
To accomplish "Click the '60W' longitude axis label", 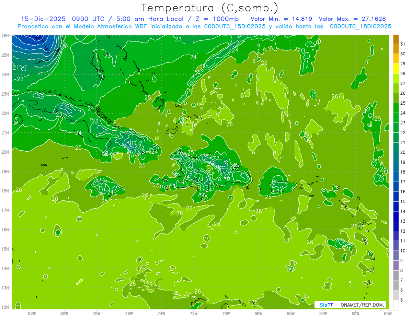I will [x=387, y=314].
